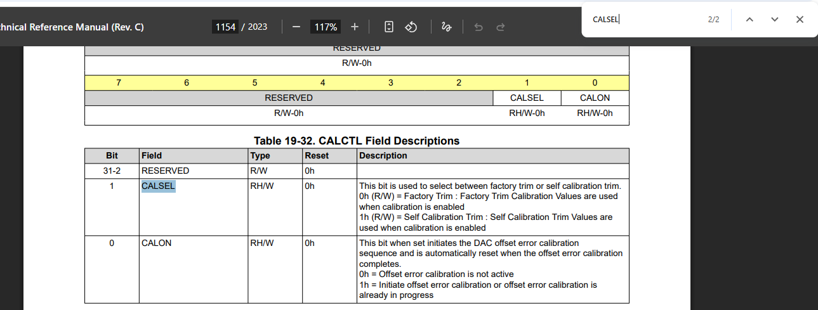Click the CALON bit 0 register cell
This screenshot has width=818, height=310.
[x=595, y=98]
